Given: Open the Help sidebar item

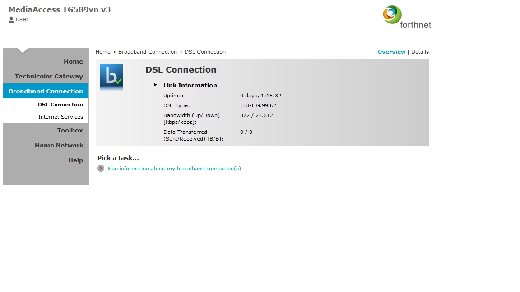Looking at the screenshot, I should point(75,160).
